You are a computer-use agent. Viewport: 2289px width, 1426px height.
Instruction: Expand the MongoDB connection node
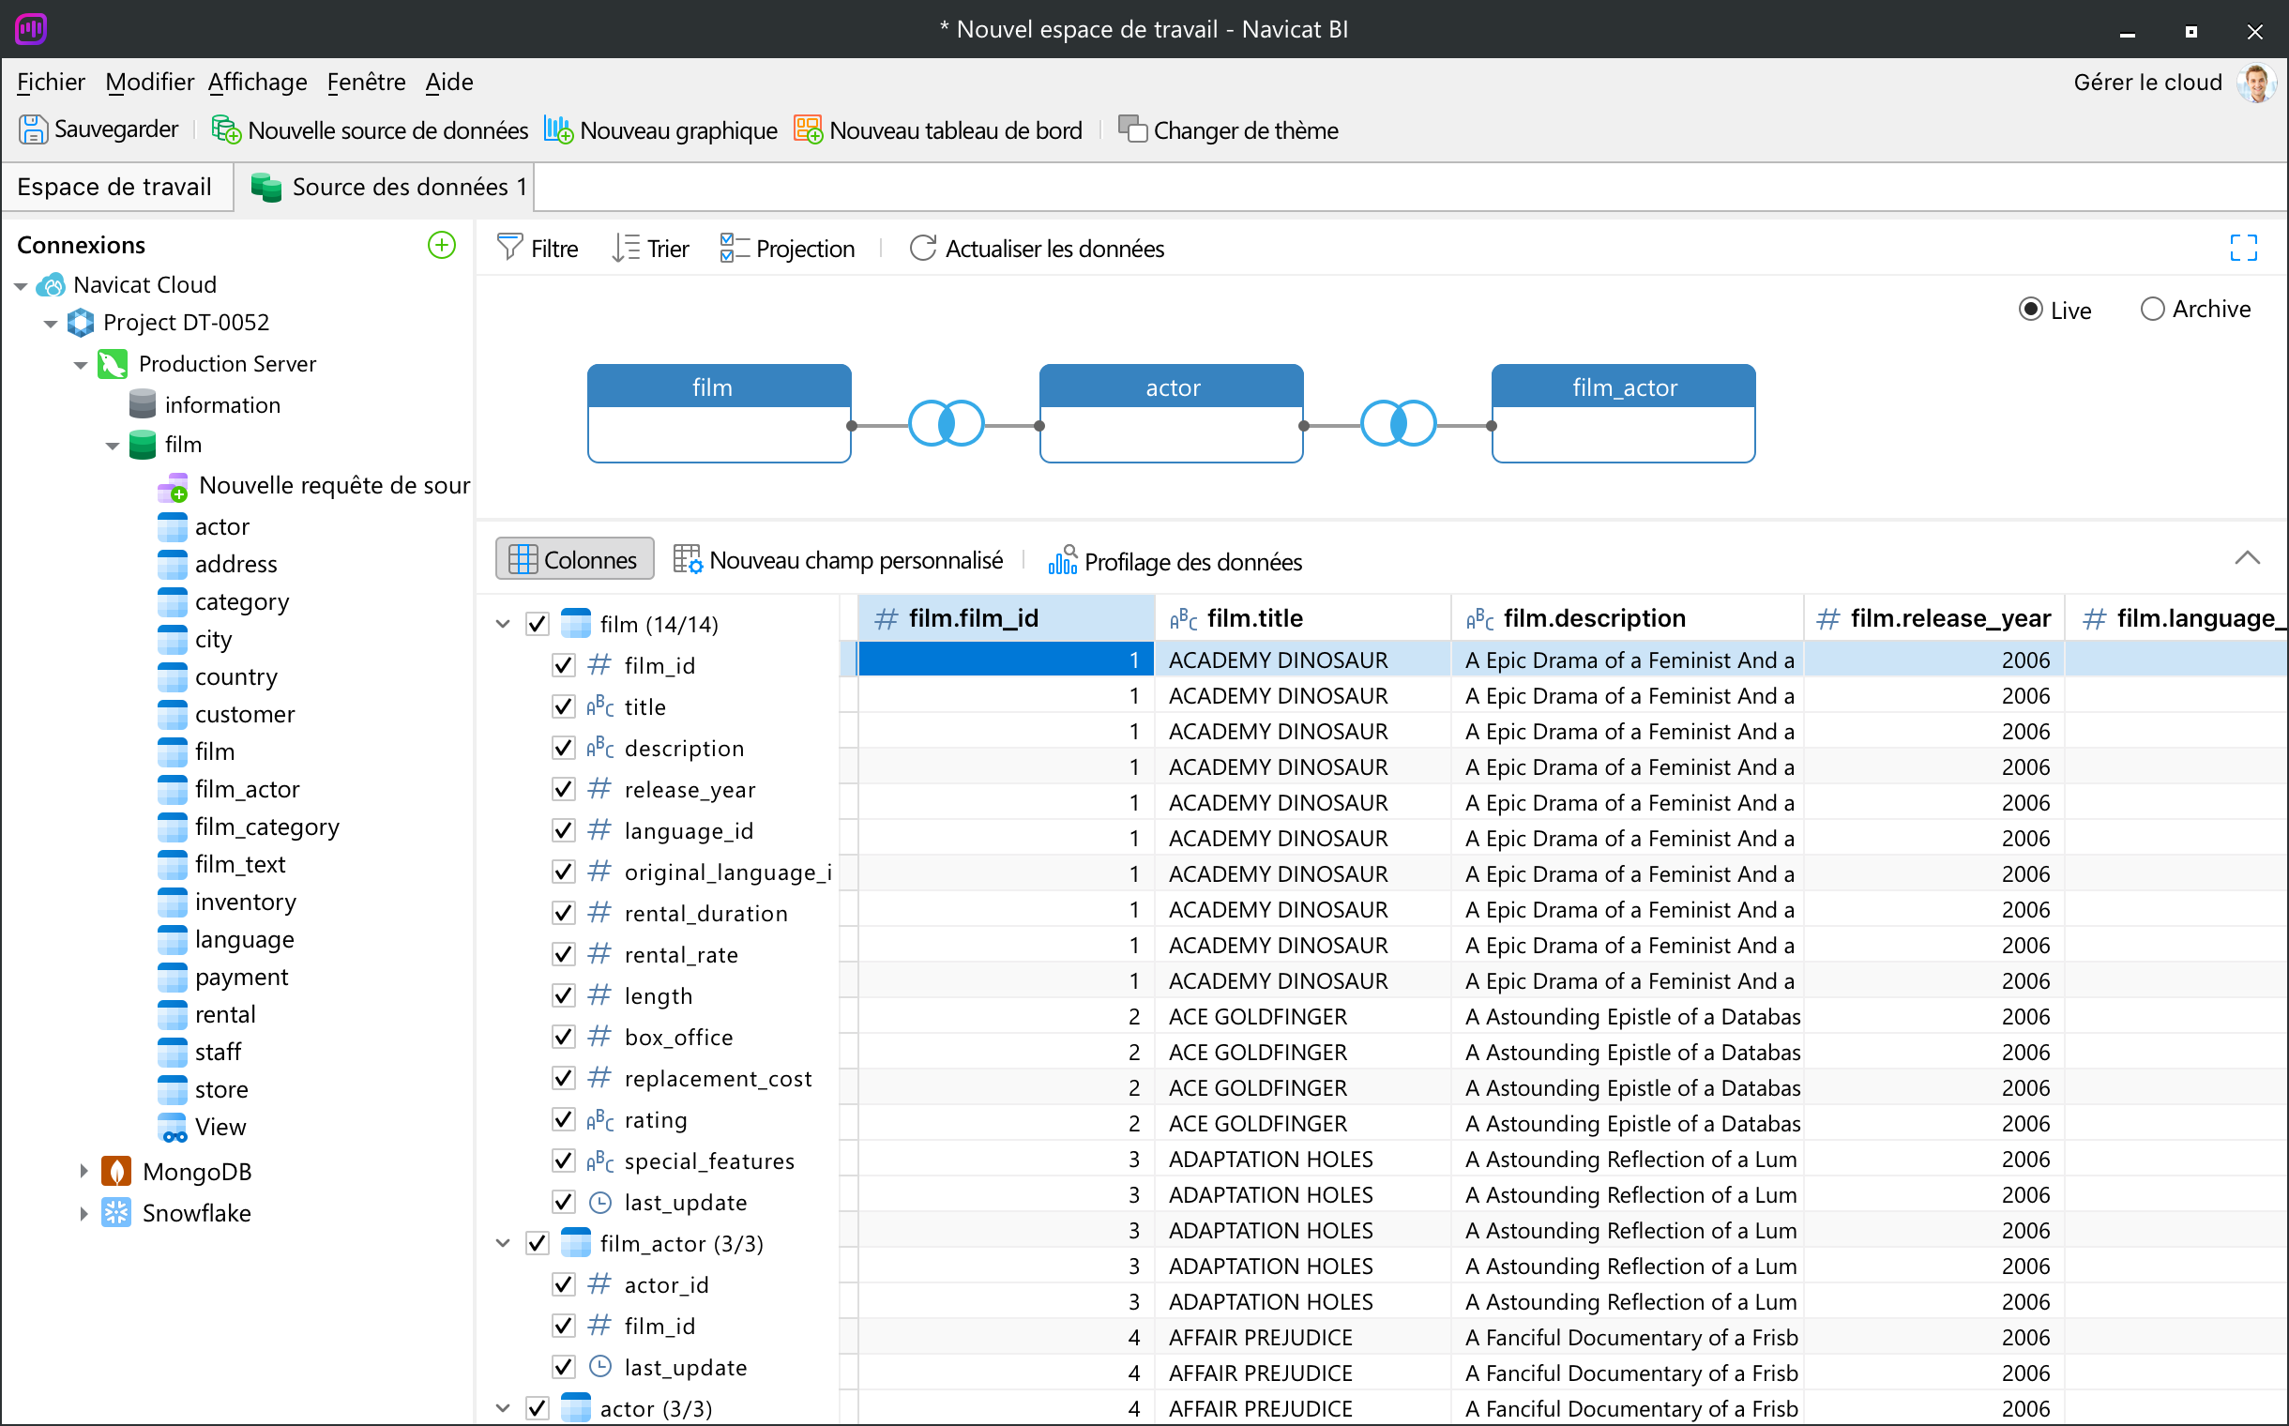(83, 1172)
